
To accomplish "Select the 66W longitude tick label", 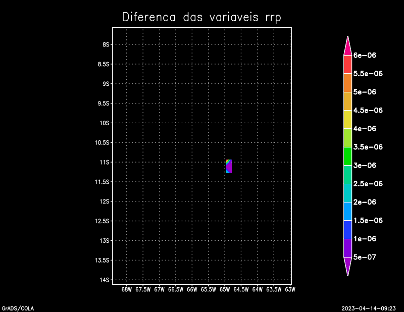I will click(192, 290).
